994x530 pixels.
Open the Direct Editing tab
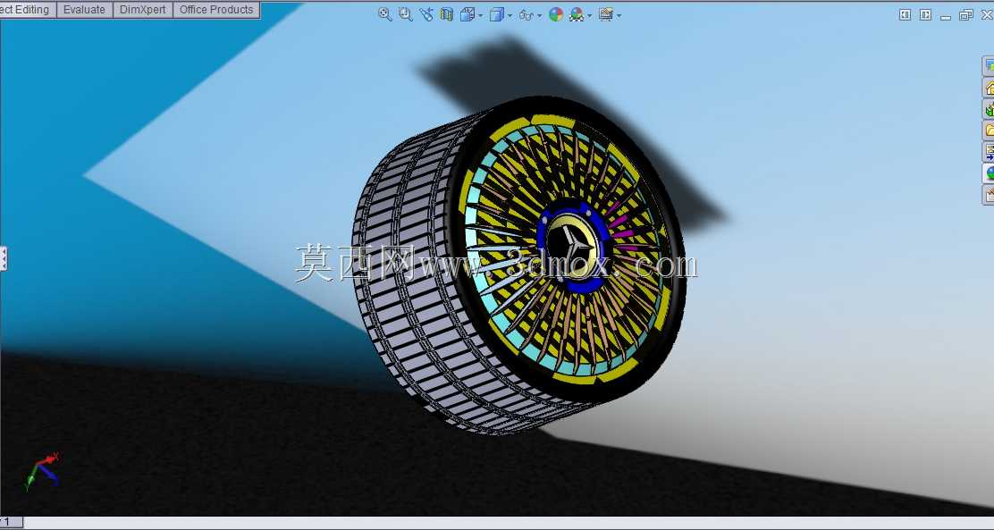coord(27,10)
